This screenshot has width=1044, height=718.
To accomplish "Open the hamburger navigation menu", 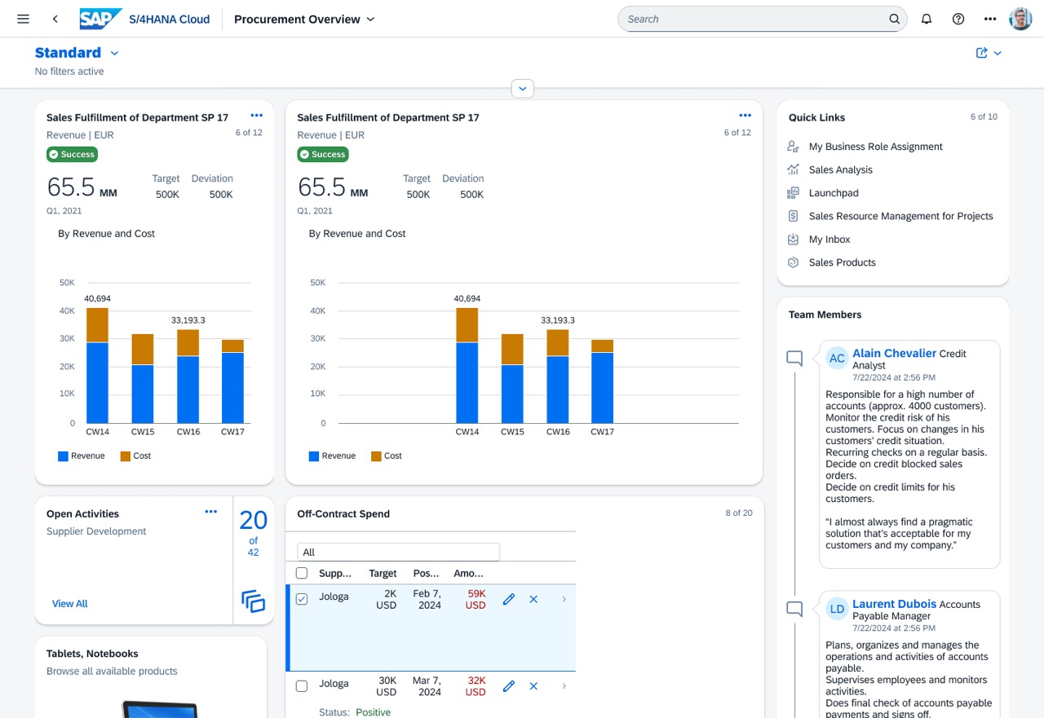I will [23, 19].
